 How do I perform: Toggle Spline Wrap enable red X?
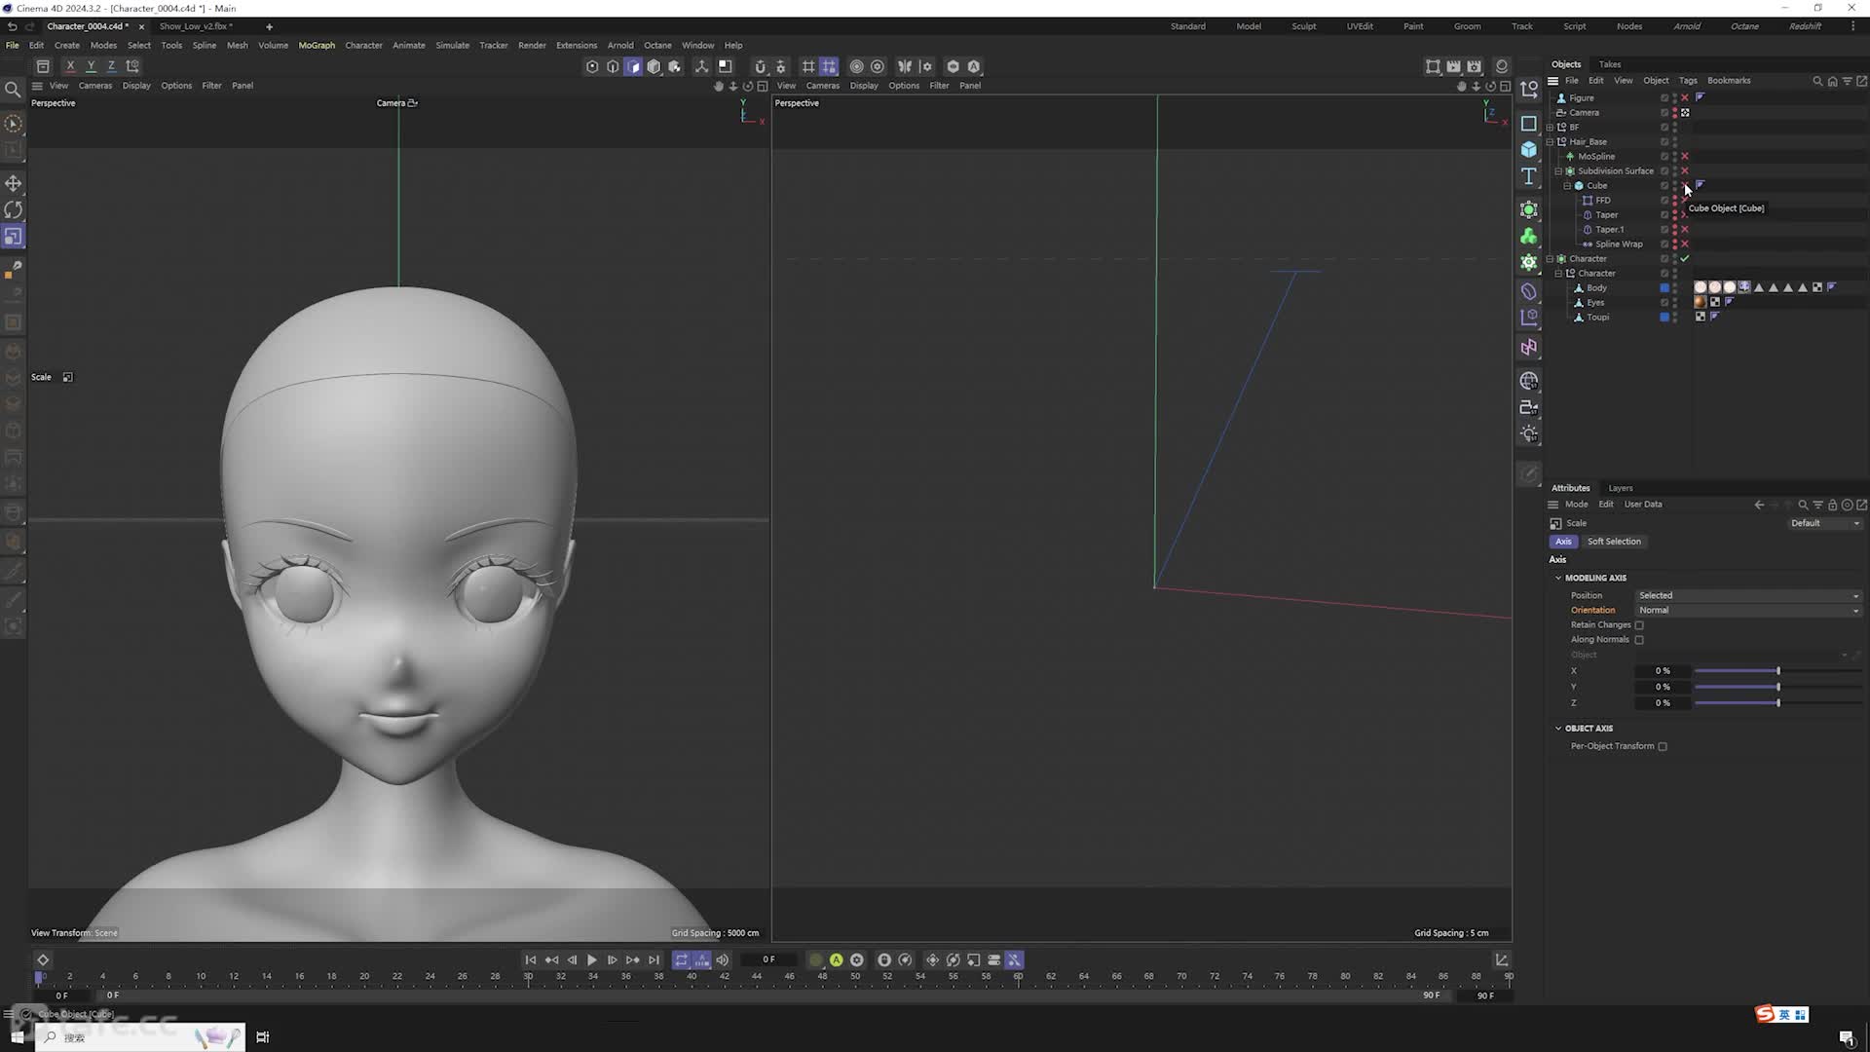point(1685,244)
